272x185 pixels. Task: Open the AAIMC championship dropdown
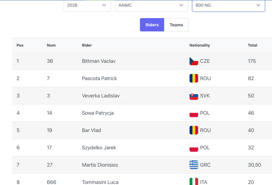click(151, 5)
